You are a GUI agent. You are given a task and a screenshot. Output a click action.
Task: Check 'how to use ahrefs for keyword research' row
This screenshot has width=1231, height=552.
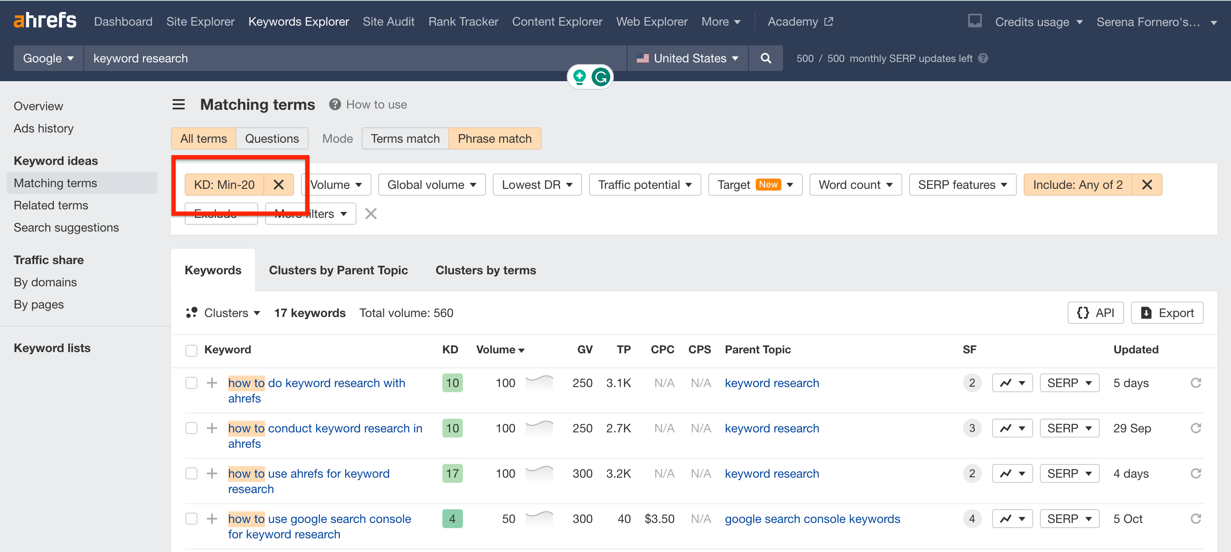[191, 473]
